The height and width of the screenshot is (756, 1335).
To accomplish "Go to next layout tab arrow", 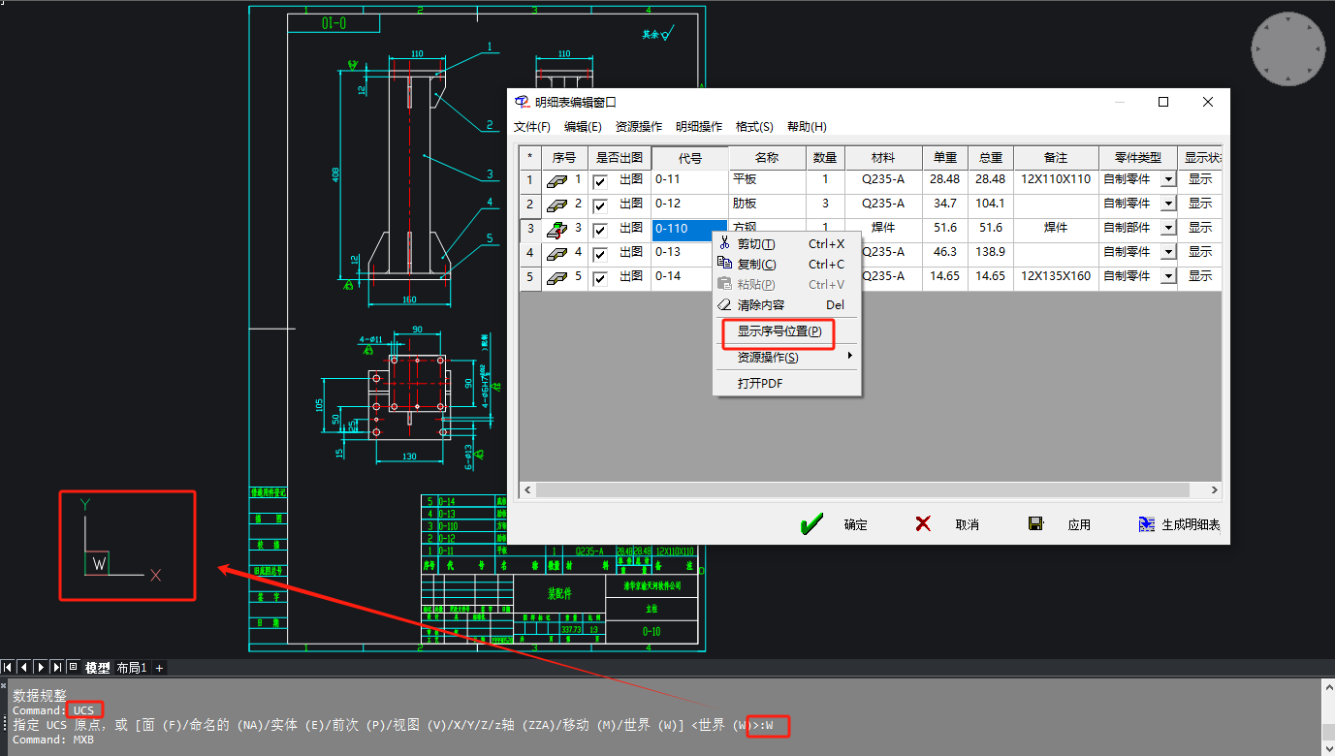I will coord(40,667).
